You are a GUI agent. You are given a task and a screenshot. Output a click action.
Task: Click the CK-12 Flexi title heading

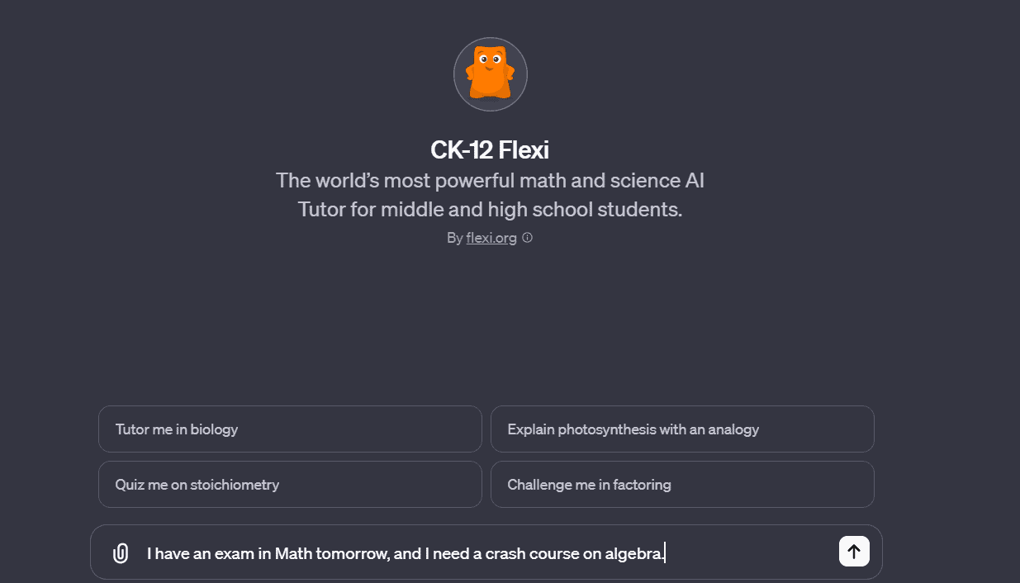click(490, 150)
